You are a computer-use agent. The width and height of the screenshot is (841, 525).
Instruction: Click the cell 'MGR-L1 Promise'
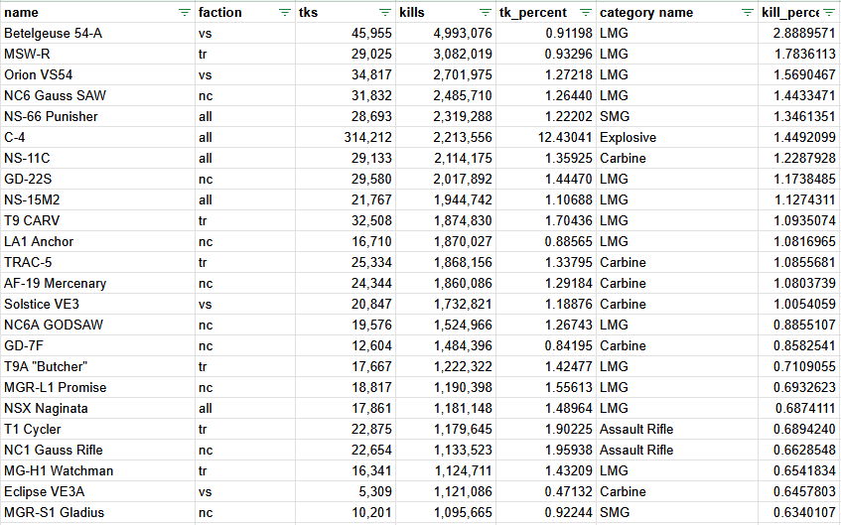pos(97,388)
